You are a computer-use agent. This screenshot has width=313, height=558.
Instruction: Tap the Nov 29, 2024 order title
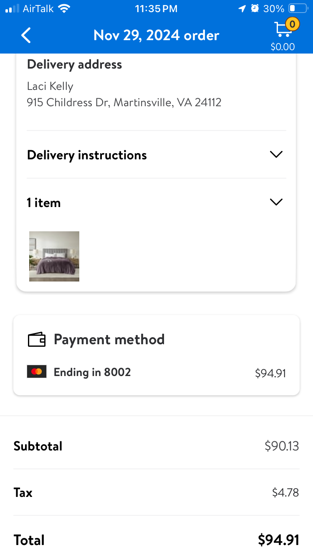tap(156, 35)
